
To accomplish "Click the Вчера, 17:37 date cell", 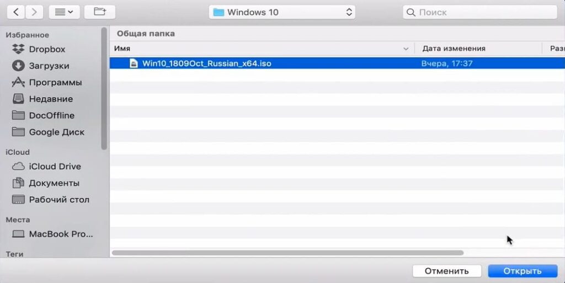I will coord(447,63).
